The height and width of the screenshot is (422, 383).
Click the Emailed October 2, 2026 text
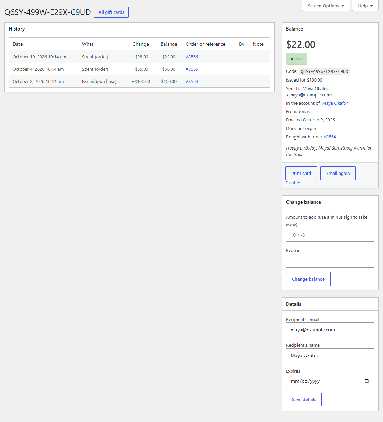(x=310, y=120)
